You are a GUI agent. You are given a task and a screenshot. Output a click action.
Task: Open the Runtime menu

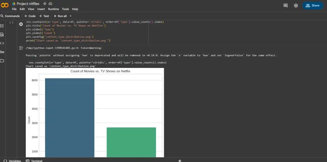click(x=53, y=9)
